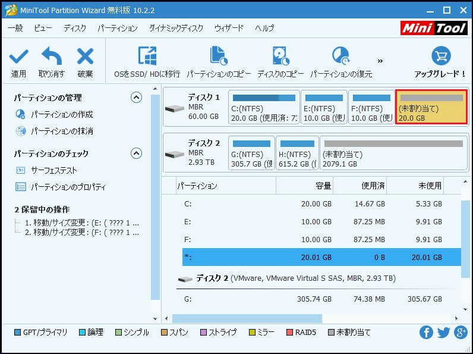Open the パーティション menu
The image size is (473, 354).
pyautogui.click(x=118, y=28)
